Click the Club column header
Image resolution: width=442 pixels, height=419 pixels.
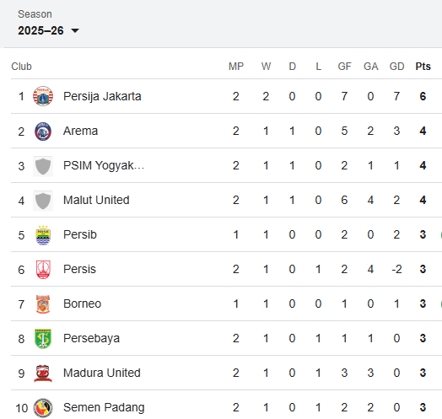pos(21,67)
